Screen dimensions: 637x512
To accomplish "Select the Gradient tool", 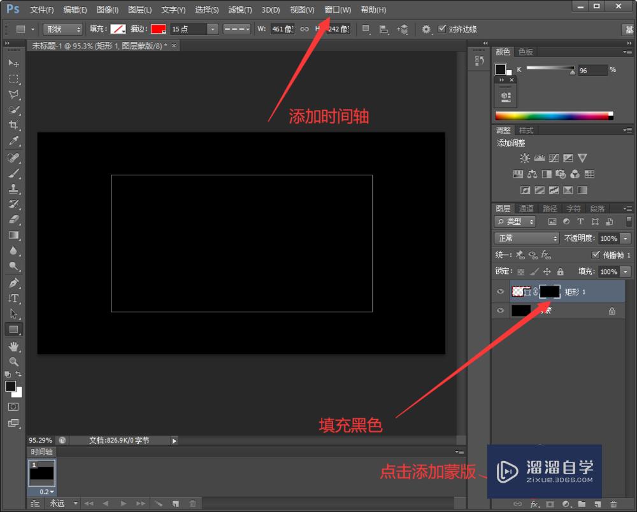I will tap(13, 235).
